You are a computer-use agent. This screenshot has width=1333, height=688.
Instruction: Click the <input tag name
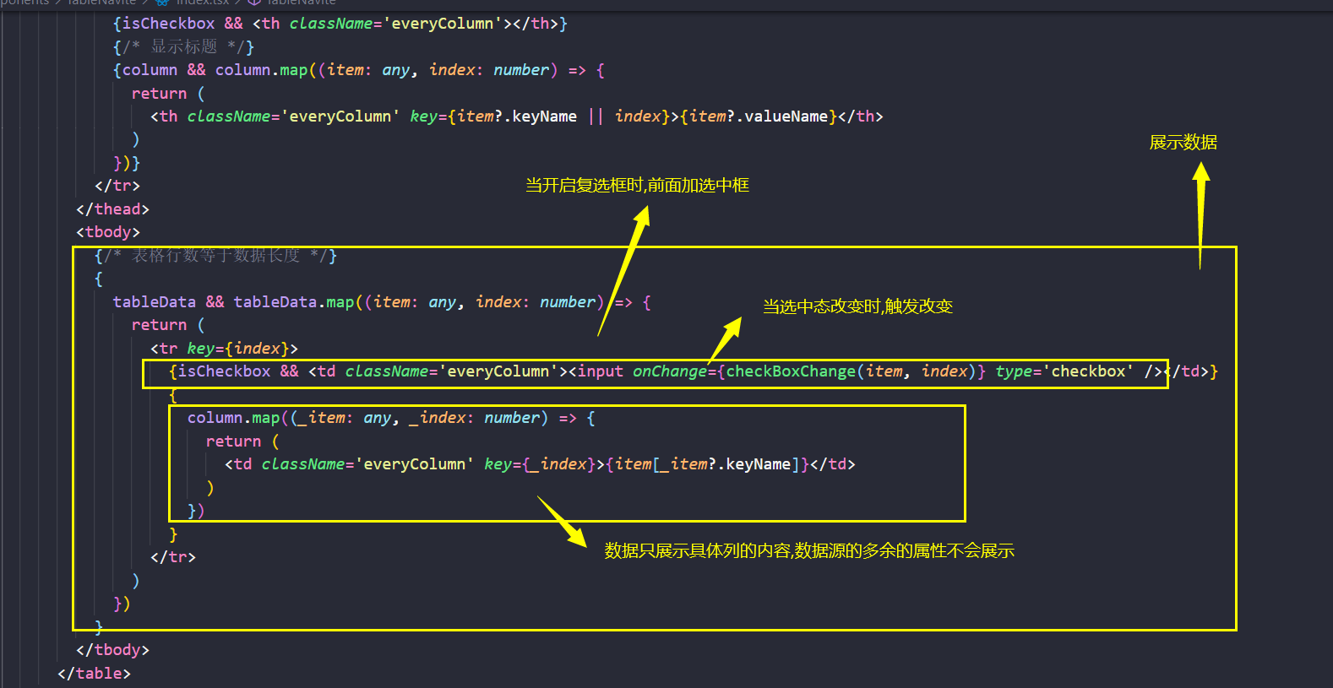pos(601,371)
